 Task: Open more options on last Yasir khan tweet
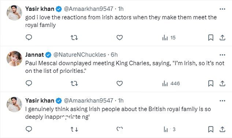pyautogui.click(x=222, y=101)
